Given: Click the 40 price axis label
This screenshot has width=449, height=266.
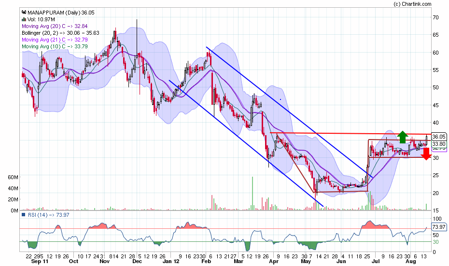Looking at the screenshot, I should 435,123.
